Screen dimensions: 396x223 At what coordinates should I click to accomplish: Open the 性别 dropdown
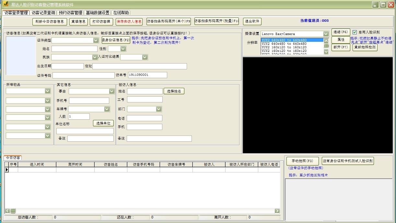pyautogui.click(x=123, y=49)
